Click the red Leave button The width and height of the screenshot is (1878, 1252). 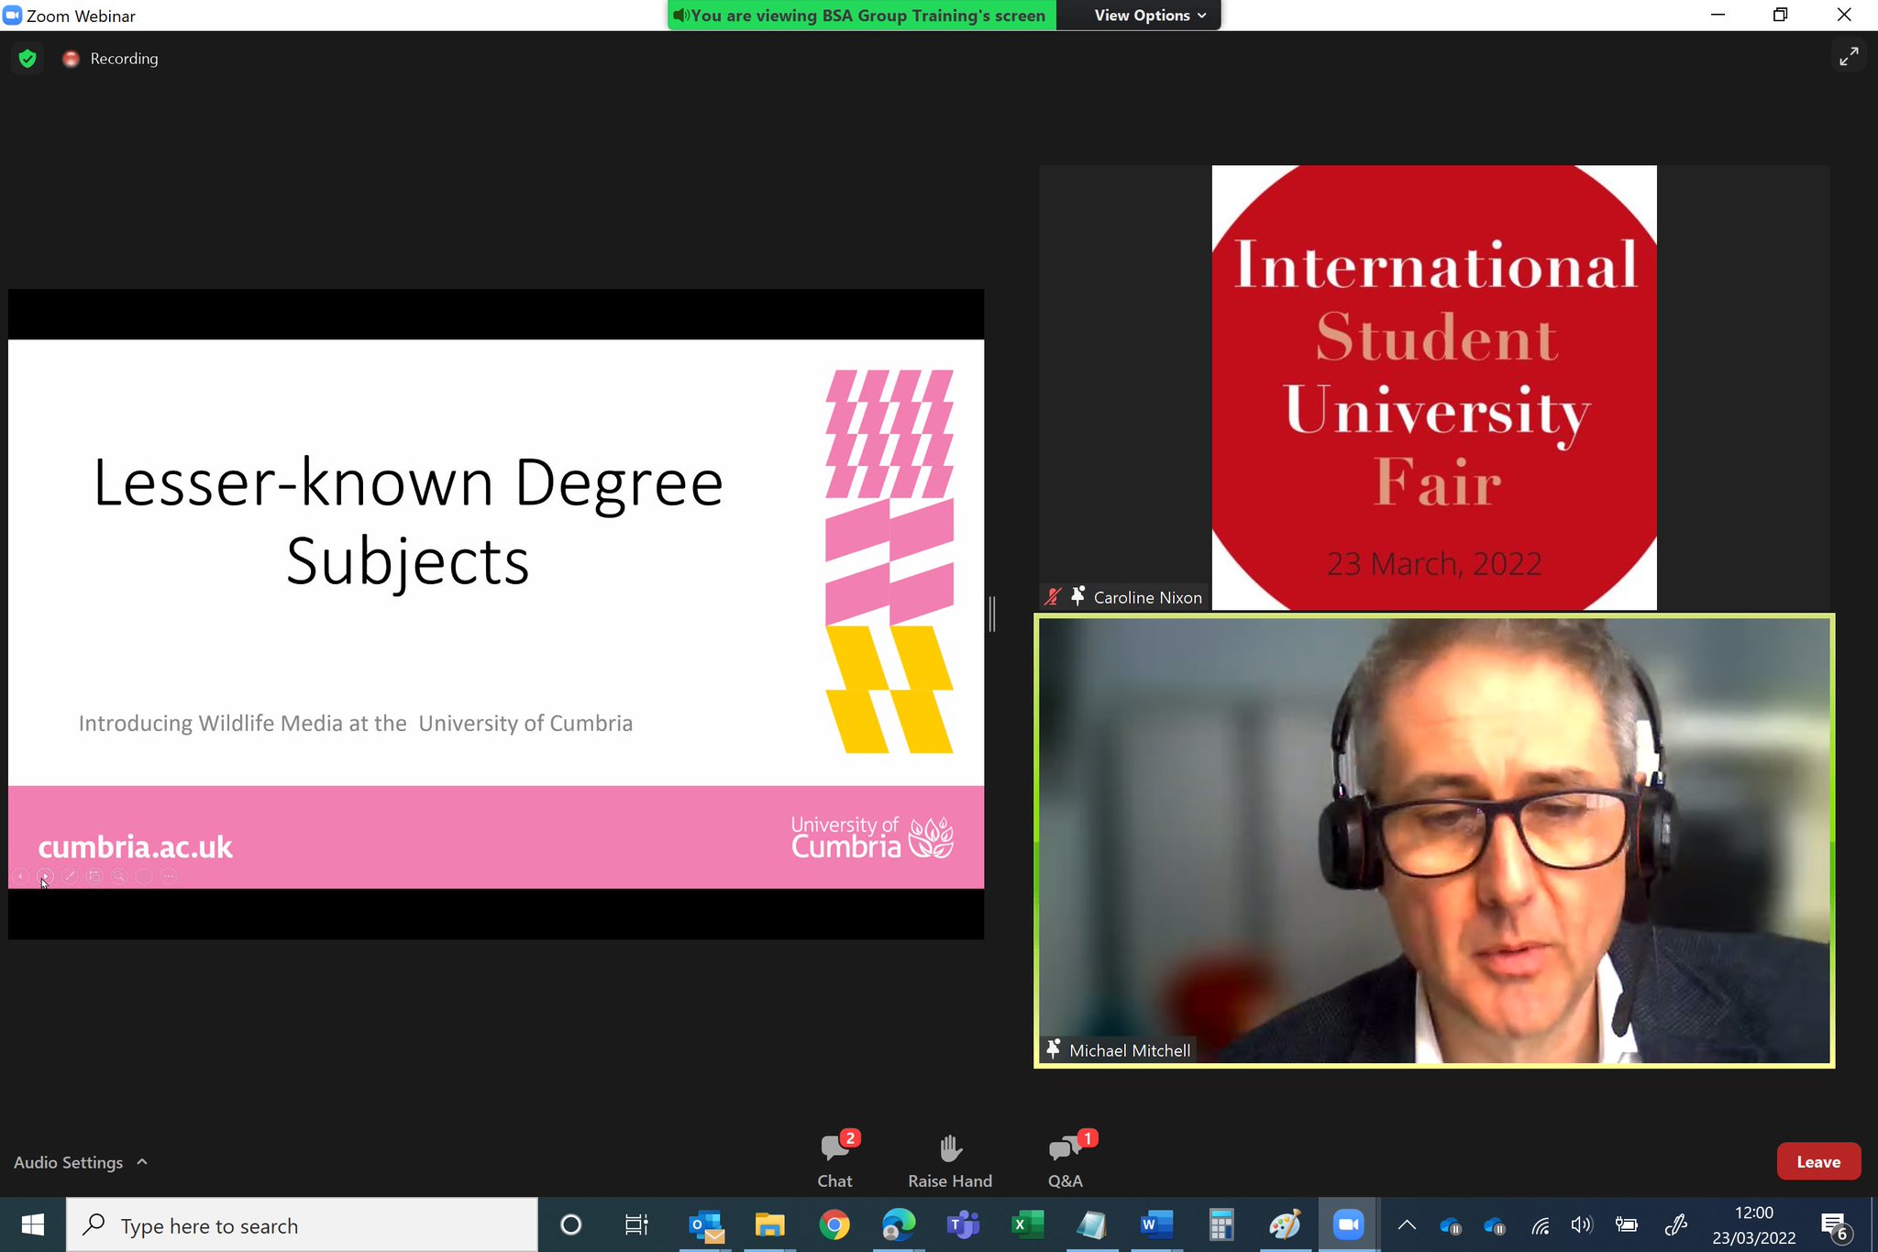[1817, 1162]
